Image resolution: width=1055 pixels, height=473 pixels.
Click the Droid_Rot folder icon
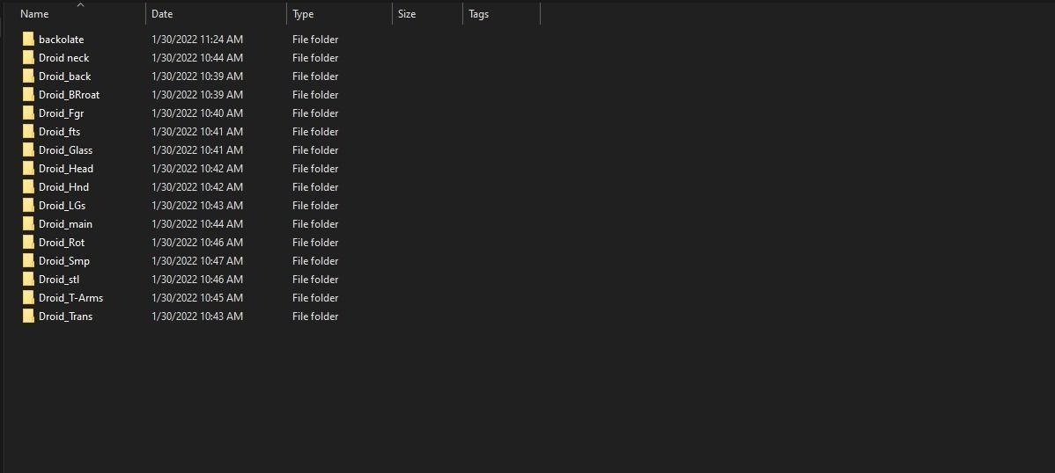point(27,243)
